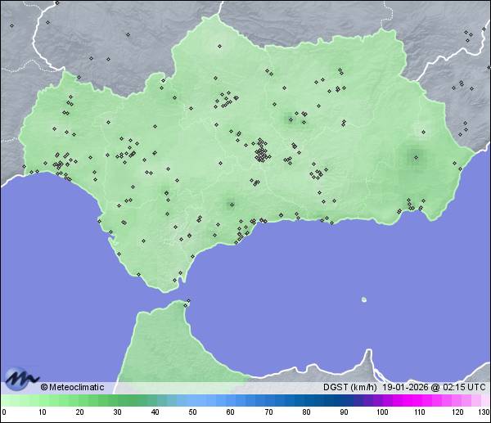
Task: Click the dense station cluster in the map center
Action: pyautogui.click(x=261, y=152)
